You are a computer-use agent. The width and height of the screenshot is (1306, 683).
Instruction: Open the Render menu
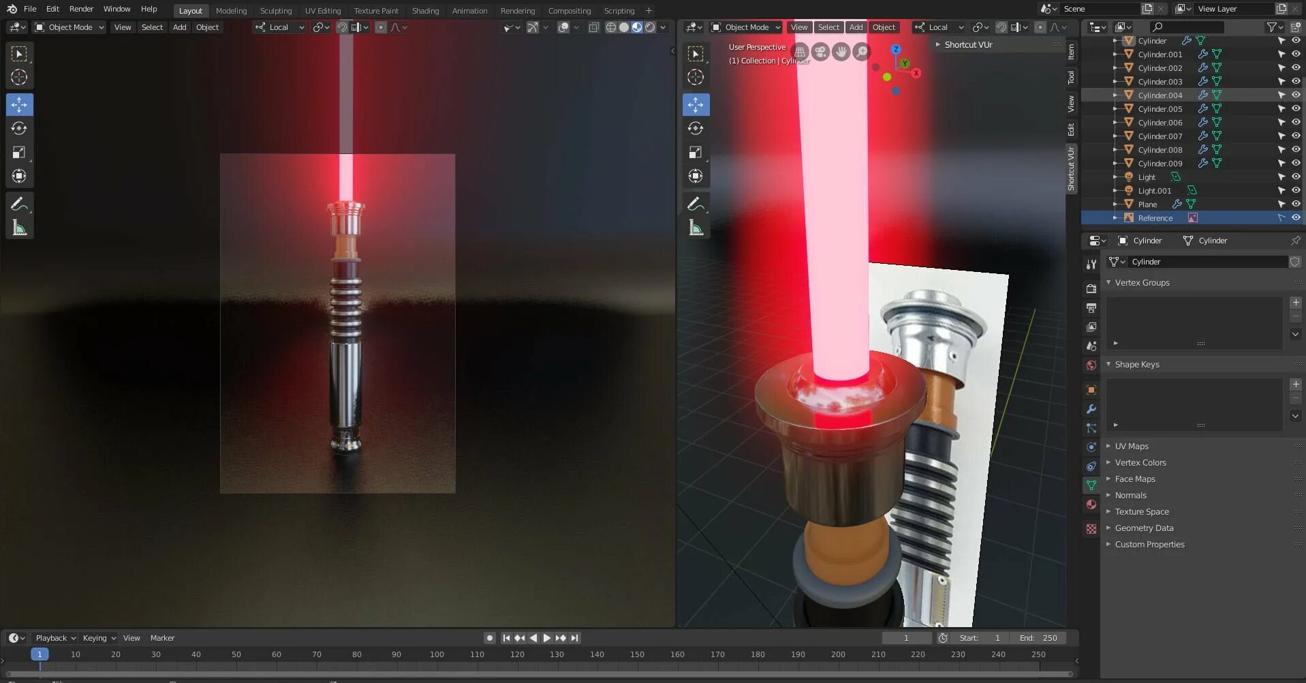tap(81, 9)
